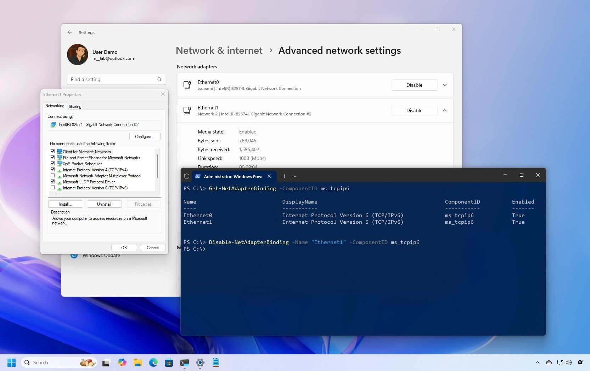
Task: Open the Terminal tab dropdown arrow
Action: [x=295, y=176]
